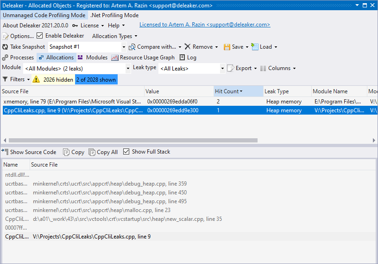Click the Filters funnel icon
Viewport: 378px width, 264px height.
[5, 79]
